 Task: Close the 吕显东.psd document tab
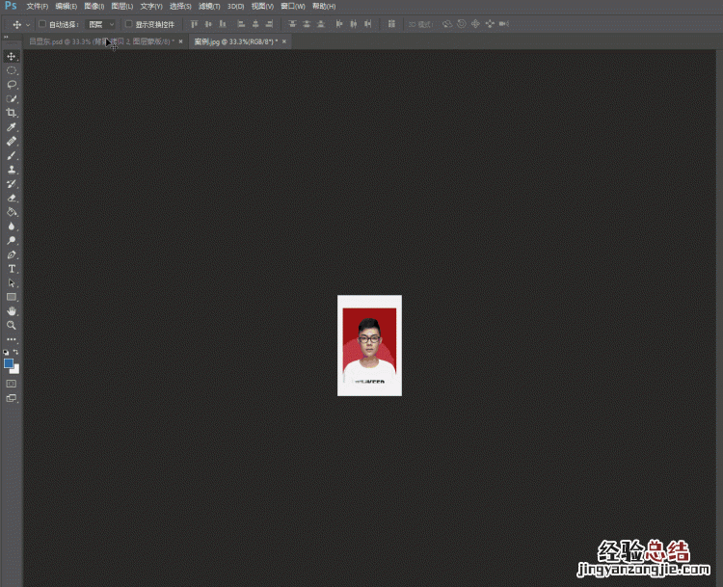click(181, 41)
